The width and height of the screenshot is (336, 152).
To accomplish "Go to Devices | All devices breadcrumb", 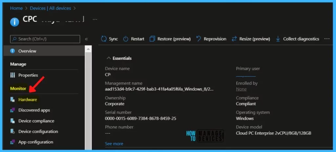I will tap(50, 8).
